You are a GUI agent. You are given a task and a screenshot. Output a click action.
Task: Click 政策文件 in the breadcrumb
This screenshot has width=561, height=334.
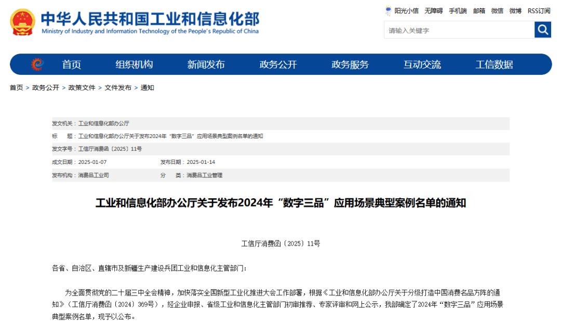(x=82, y=88)
